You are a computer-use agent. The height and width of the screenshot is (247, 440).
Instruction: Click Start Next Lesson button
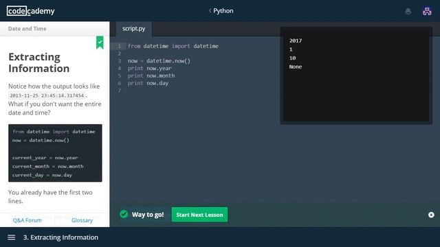coord(199,215)
